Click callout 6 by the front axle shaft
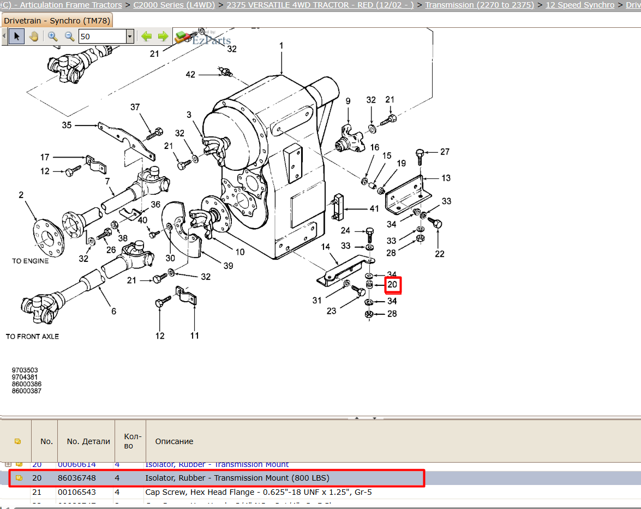Screen dimensions: 641x509 pos(113,312)
